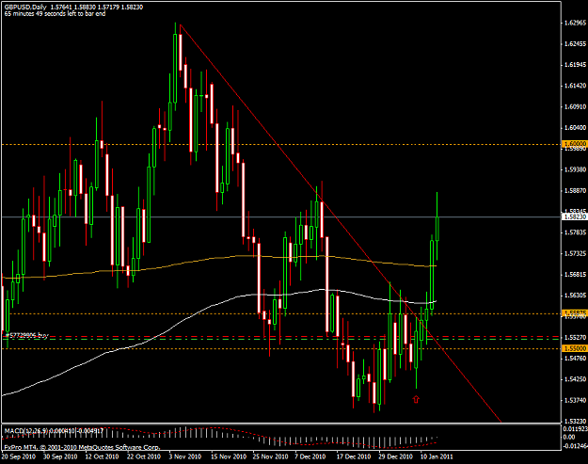Click the 25 Nov 2010 date label
The height and width of the screenshot is (464, 588).
coord(270,456)
